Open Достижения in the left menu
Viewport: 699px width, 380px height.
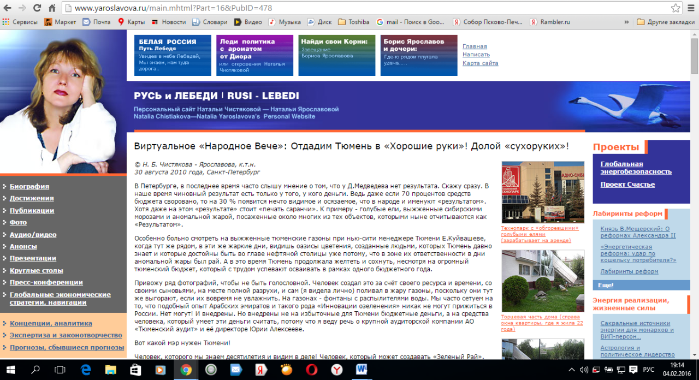click(x=32, y=199)
